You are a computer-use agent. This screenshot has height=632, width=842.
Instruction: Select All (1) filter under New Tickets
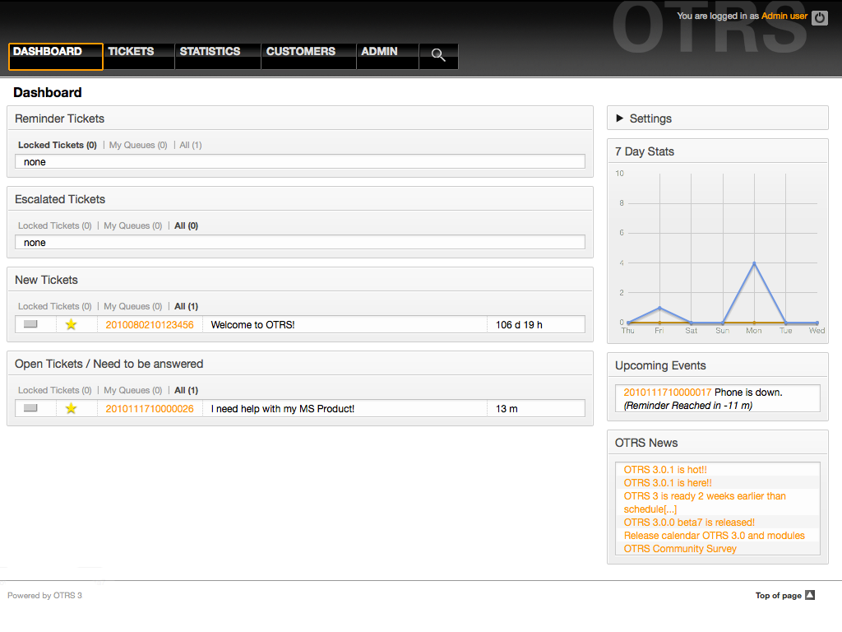(x=187, y=306)
